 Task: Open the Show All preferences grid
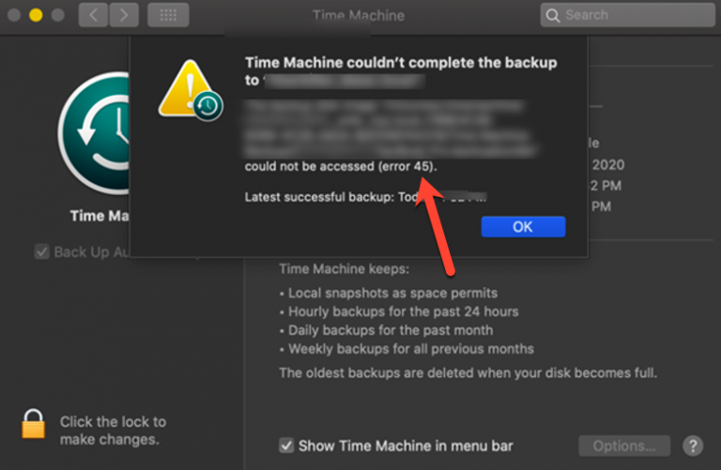click(x=168, y=15)
